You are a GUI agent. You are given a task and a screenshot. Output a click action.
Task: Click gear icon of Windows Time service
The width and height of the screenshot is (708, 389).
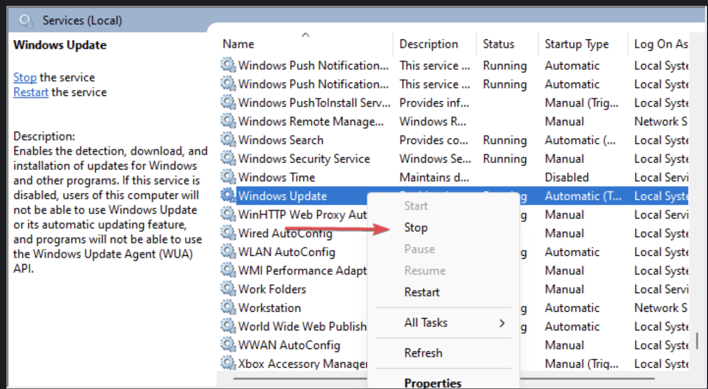pos(228,177)
